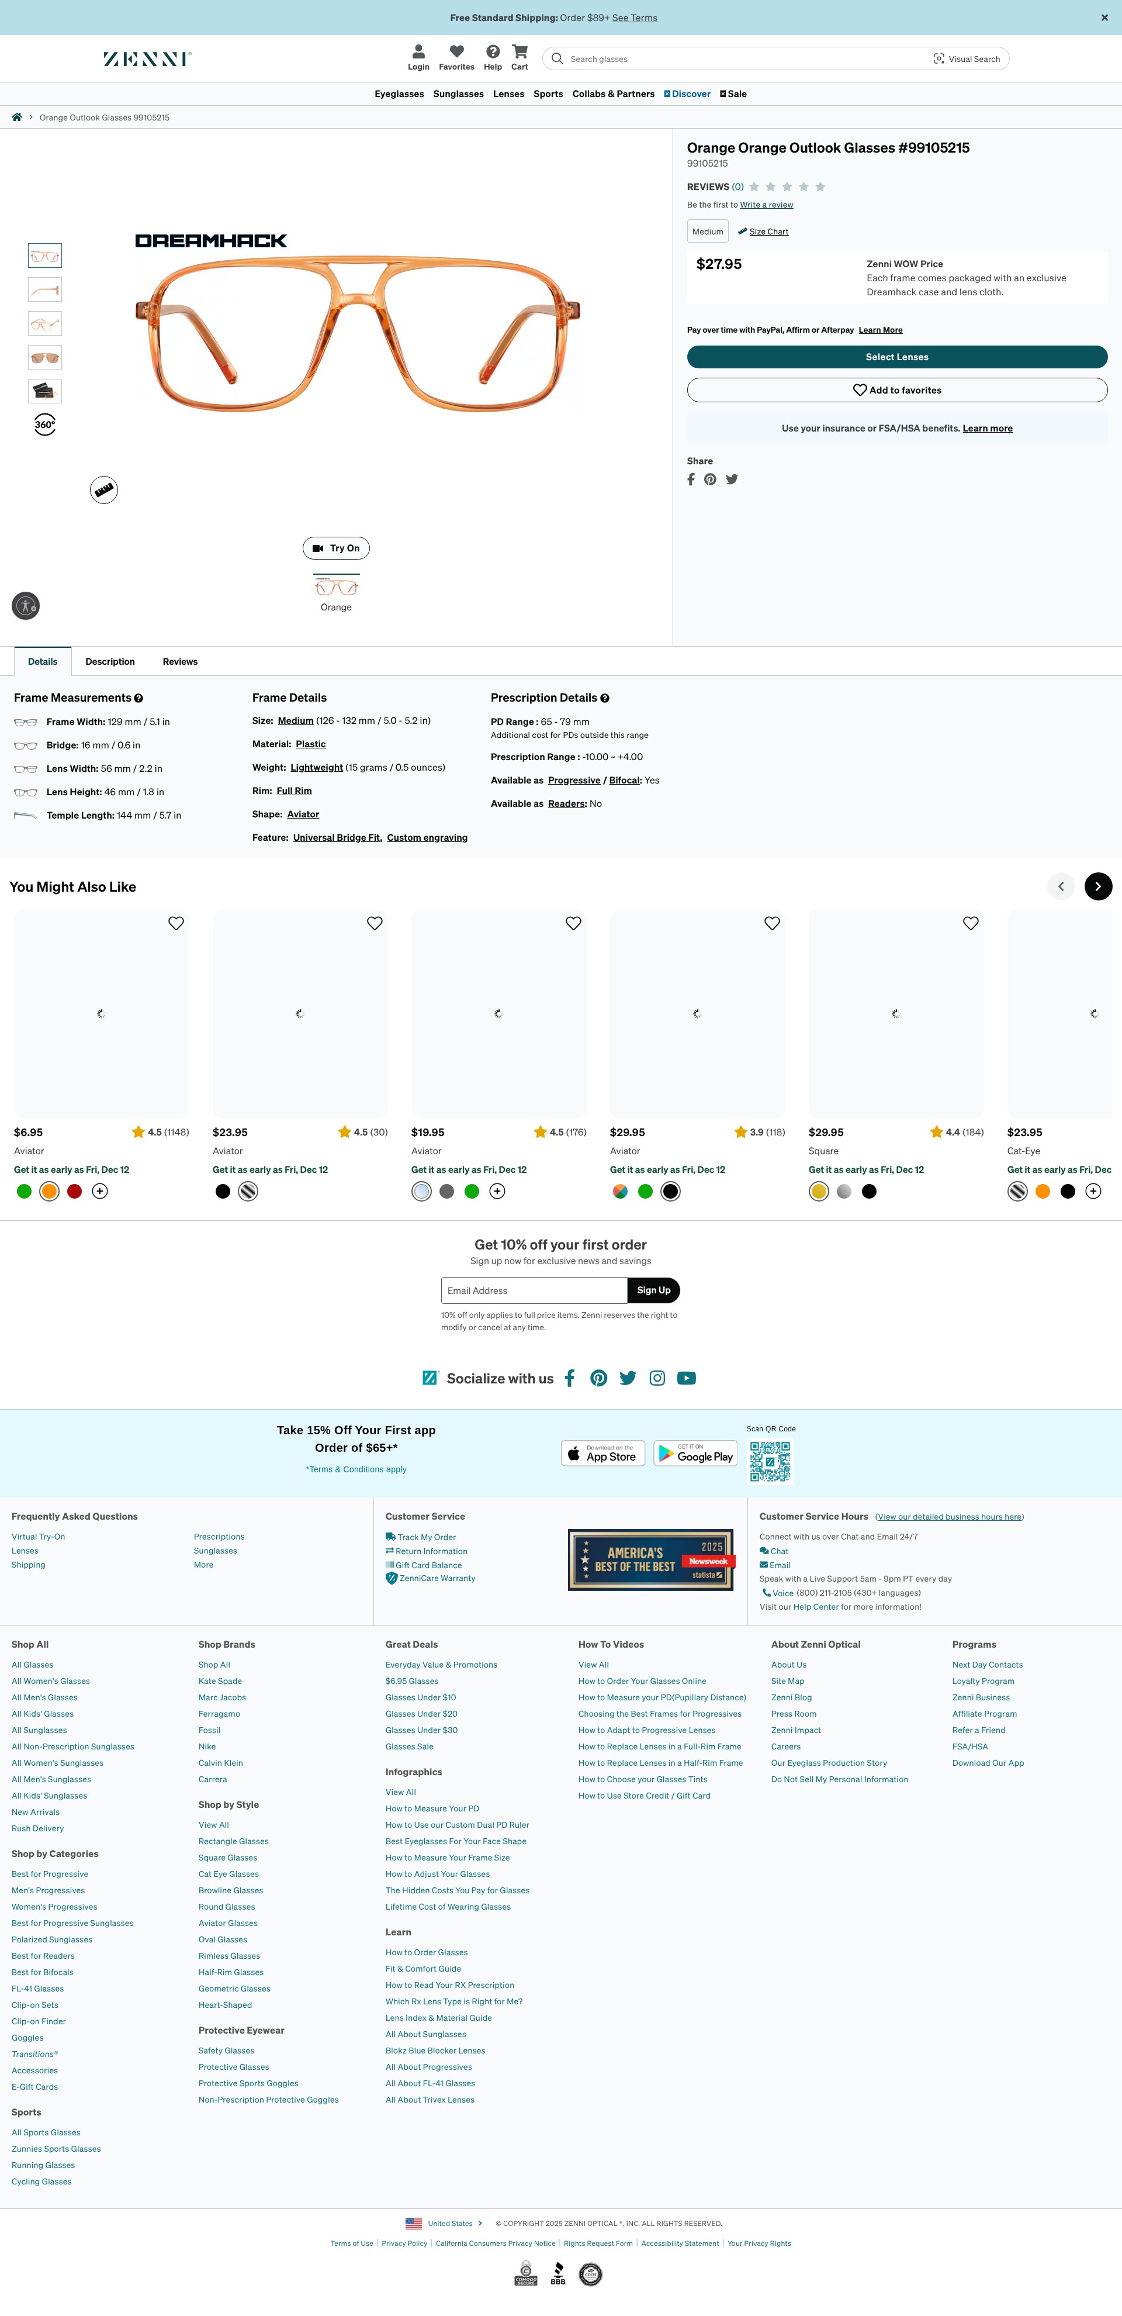Open the Login account icon
The height and width of the screenshot is (2316, 1122).
coord(418,57)
